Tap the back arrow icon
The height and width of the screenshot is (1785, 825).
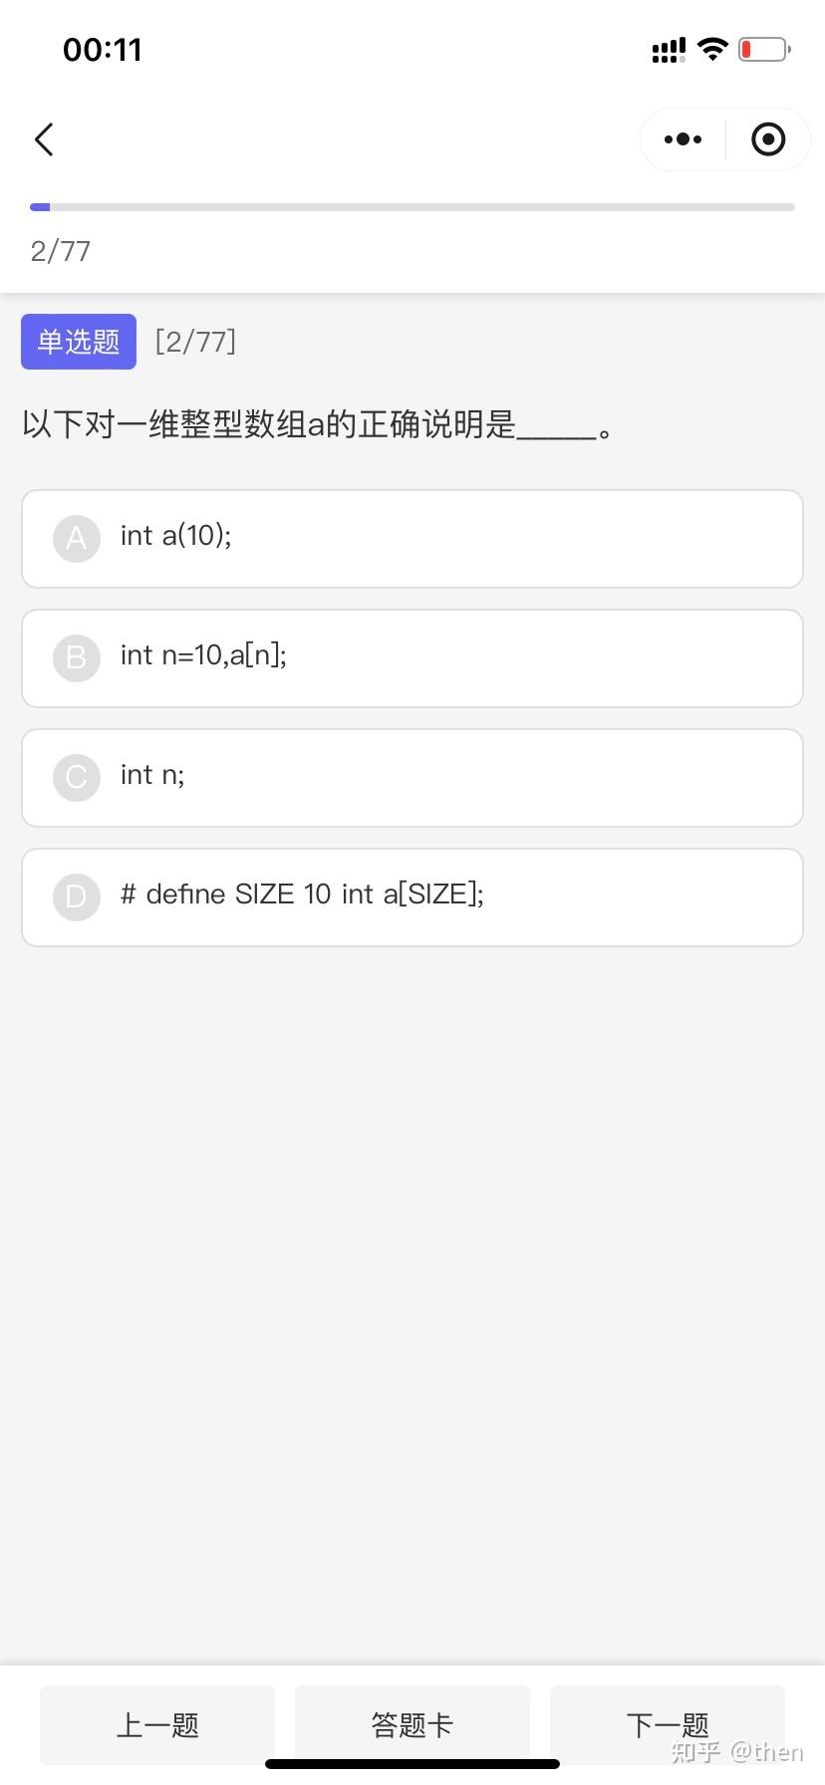coord(44,139)
